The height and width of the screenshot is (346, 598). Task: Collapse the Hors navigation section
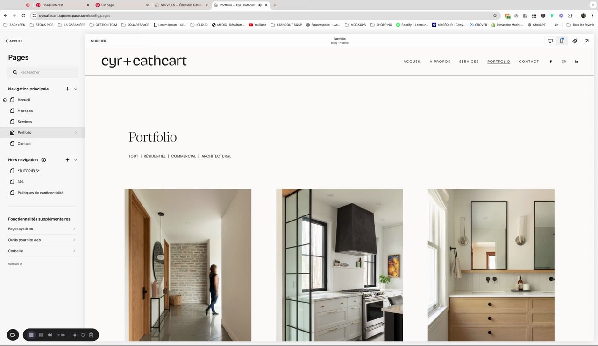(76, 160)
